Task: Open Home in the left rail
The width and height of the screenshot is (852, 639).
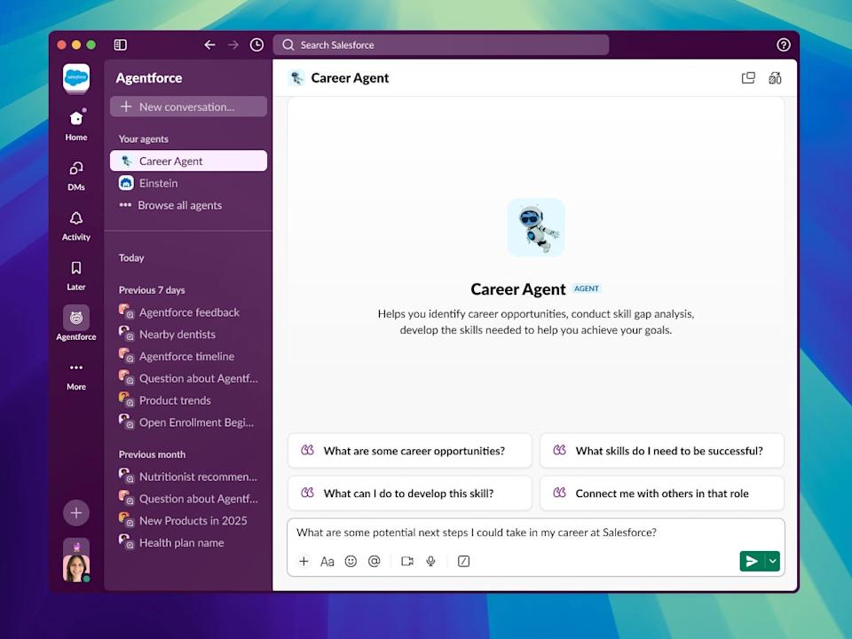Action: click(x=76, y=125)
